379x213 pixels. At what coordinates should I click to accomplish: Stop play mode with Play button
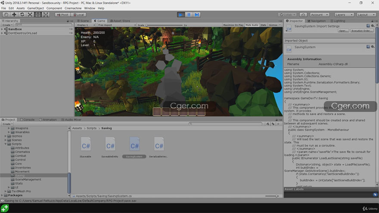coord(180,15)
